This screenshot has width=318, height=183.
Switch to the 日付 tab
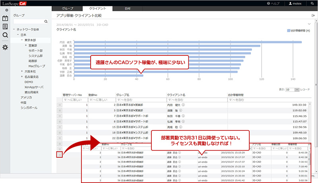click(128, 8)
